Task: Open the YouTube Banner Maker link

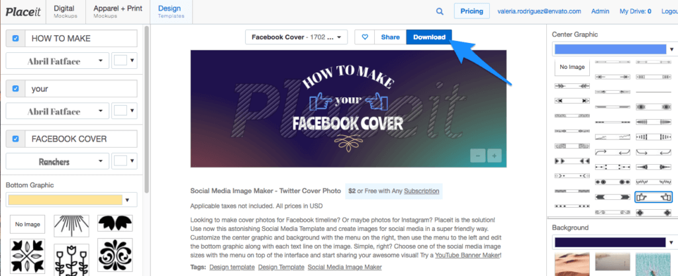Action: coord(467,255)
